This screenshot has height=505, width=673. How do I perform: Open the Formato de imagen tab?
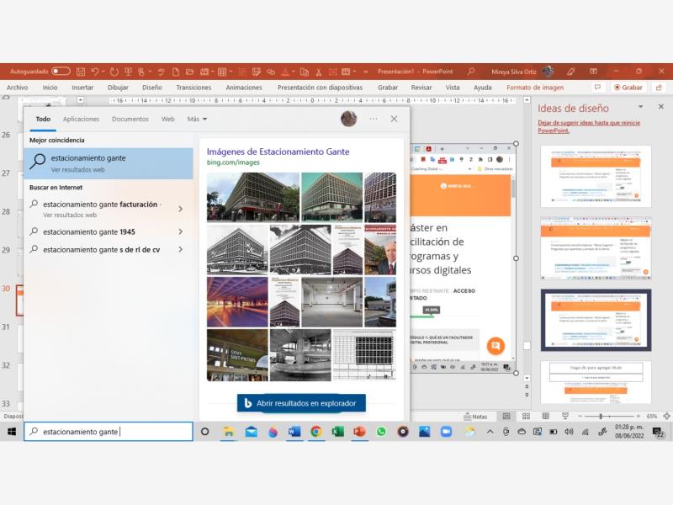[535, 88]
